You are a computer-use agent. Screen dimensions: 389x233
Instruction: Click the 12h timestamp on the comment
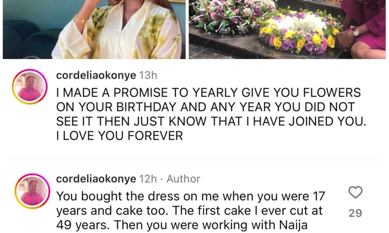tap(147, 179)
